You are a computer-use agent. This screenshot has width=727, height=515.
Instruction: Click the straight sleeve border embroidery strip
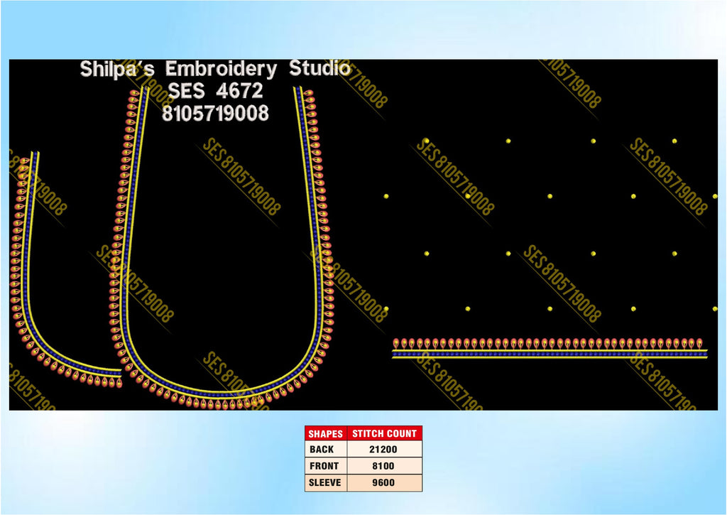coord(550,349)
